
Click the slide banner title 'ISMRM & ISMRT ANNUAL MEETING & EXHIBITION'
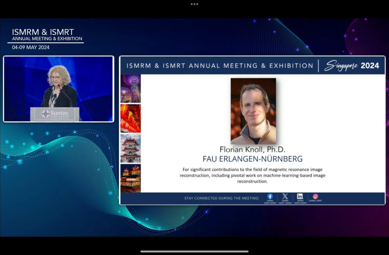point(220,66)
